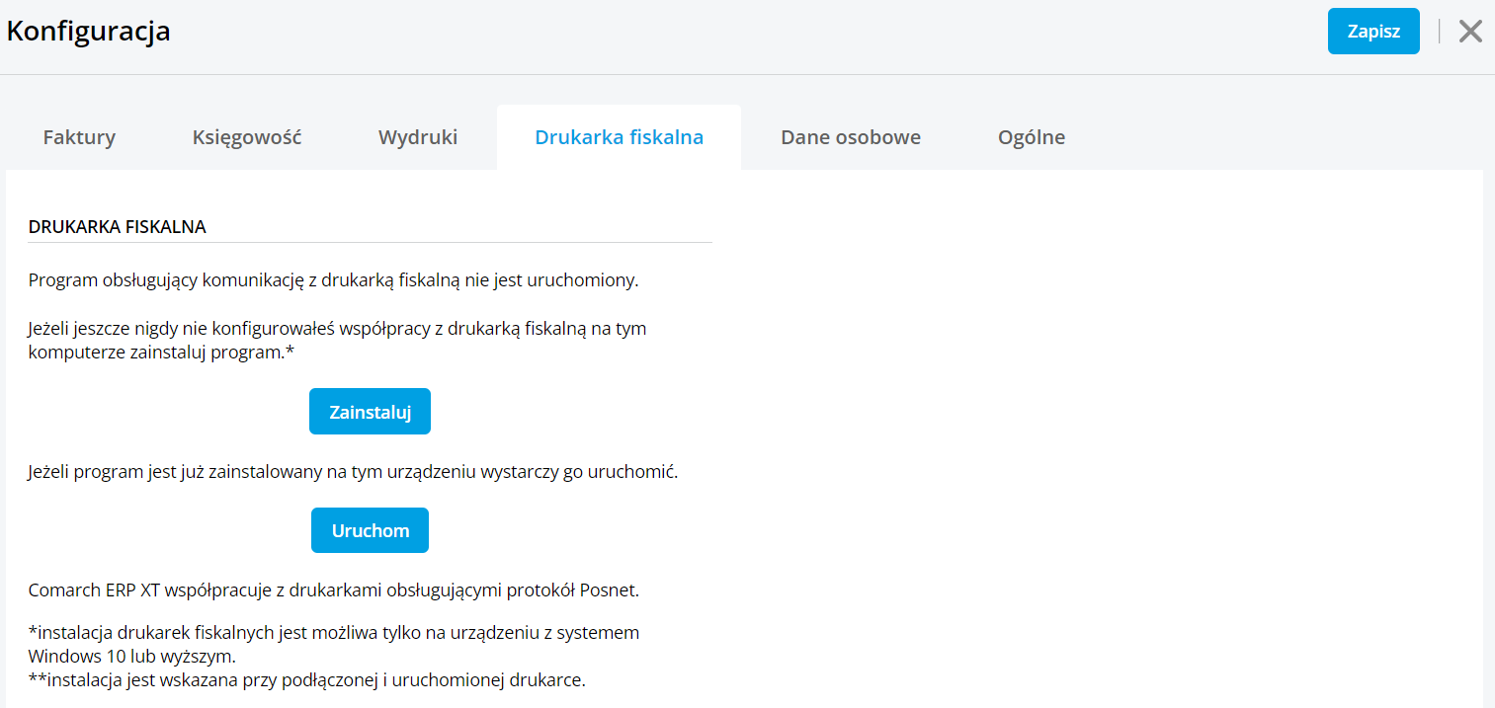Image resolution: width=1495 pixels, height=708 pixels.
Task: Close the Konfiguracja window with X icon
Action: [1470, 32]
